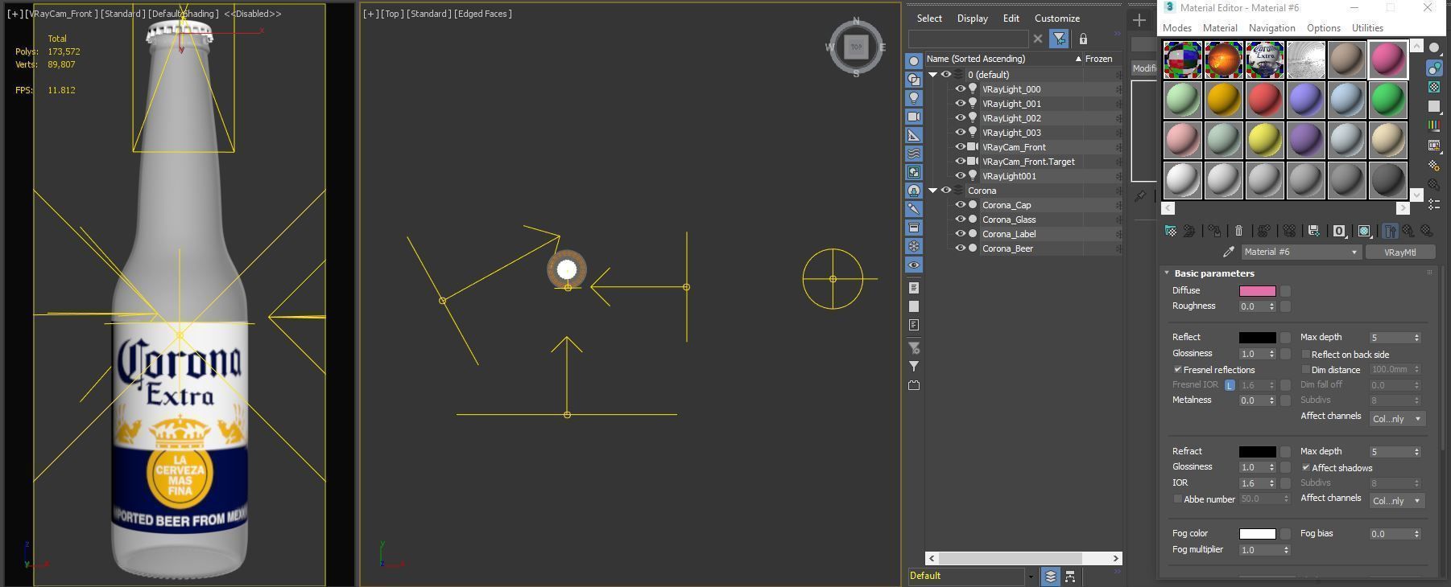Toggle sample slot Background checker icon

(x=1434, y=87)
